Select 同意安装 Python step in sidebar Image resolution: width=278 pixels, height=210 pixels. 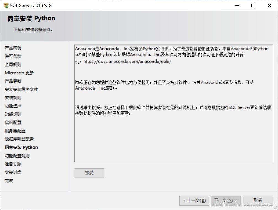[21, 148]
